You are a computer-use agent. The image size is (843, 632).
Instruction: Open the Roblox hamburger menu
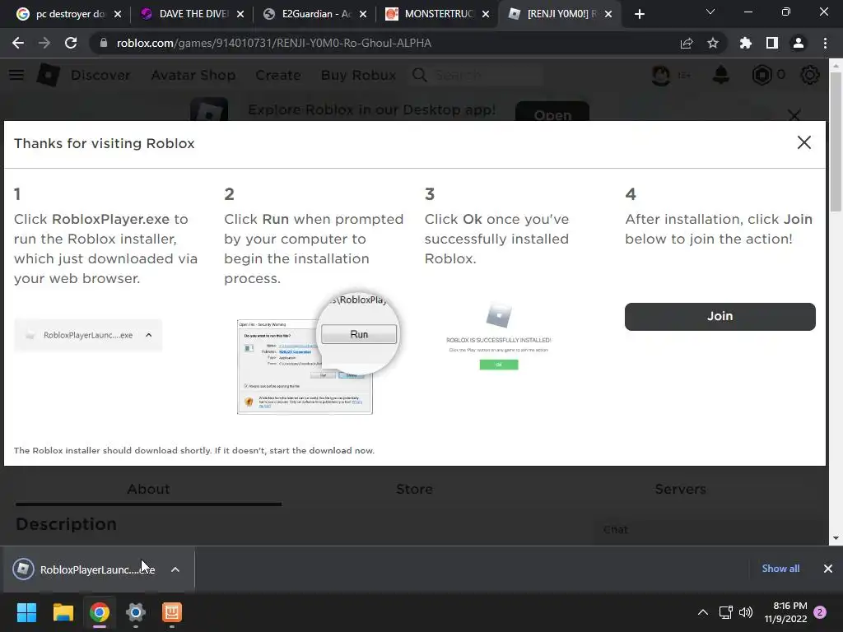[x=16, y=75]
